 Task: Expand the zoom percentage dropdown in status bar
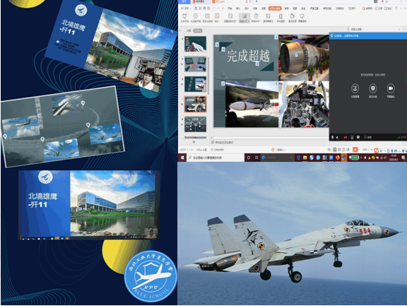tap(366, 150)
